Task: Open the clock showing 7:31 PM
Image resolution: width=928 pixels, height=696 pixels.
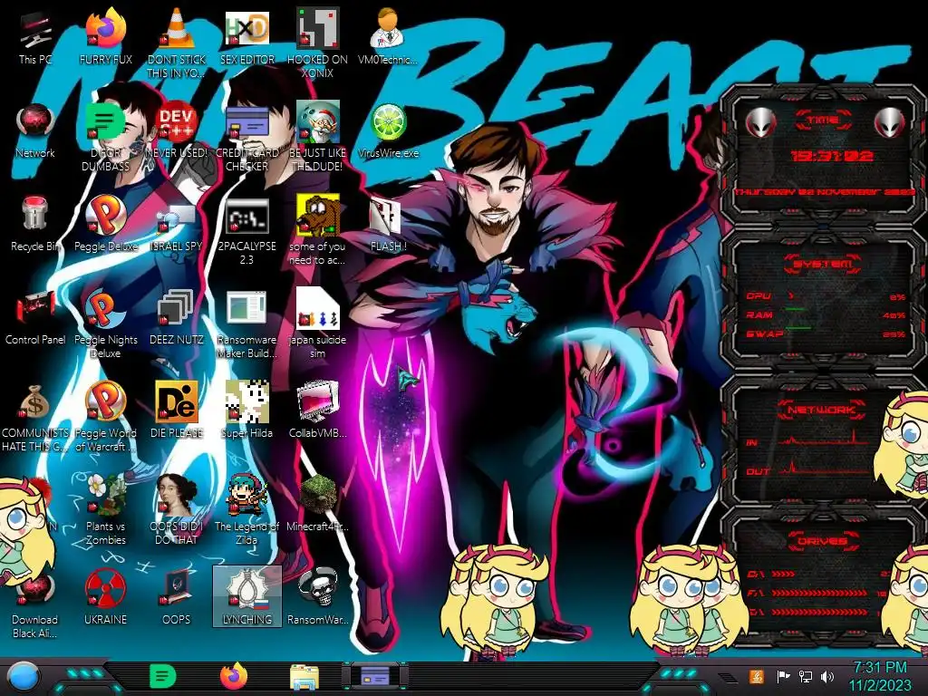Action: click(880, 676)
